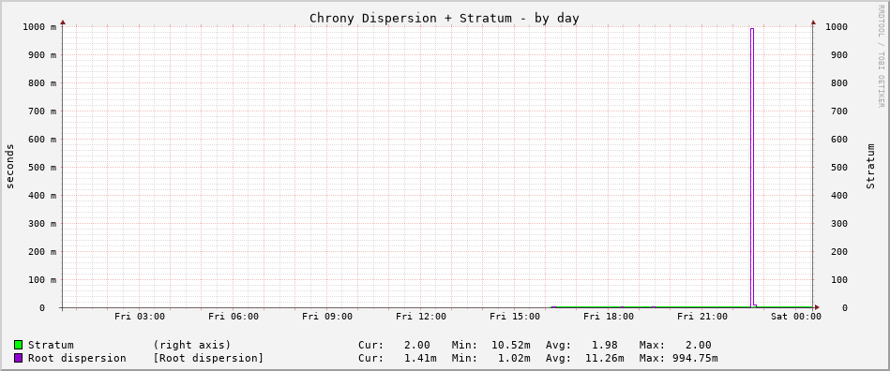Screen dimensions: 890x371
Task: Click the Root dispersion Max value 994.75m
Action: click(694, 358)
